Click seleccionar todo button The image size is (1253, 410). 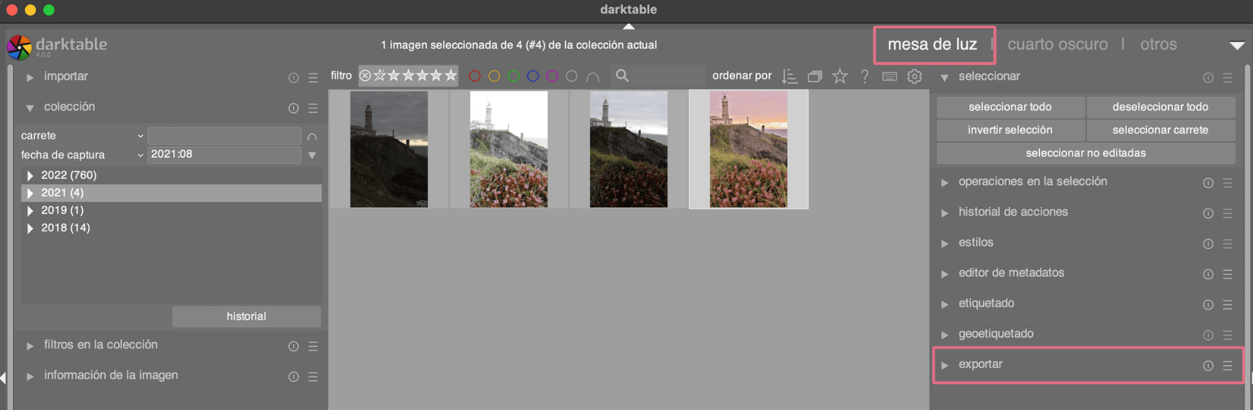[1010, 107]
